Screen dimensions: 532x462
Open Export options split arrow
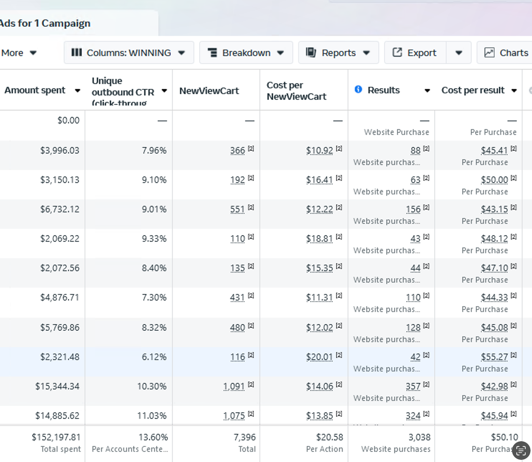point(459,53)
